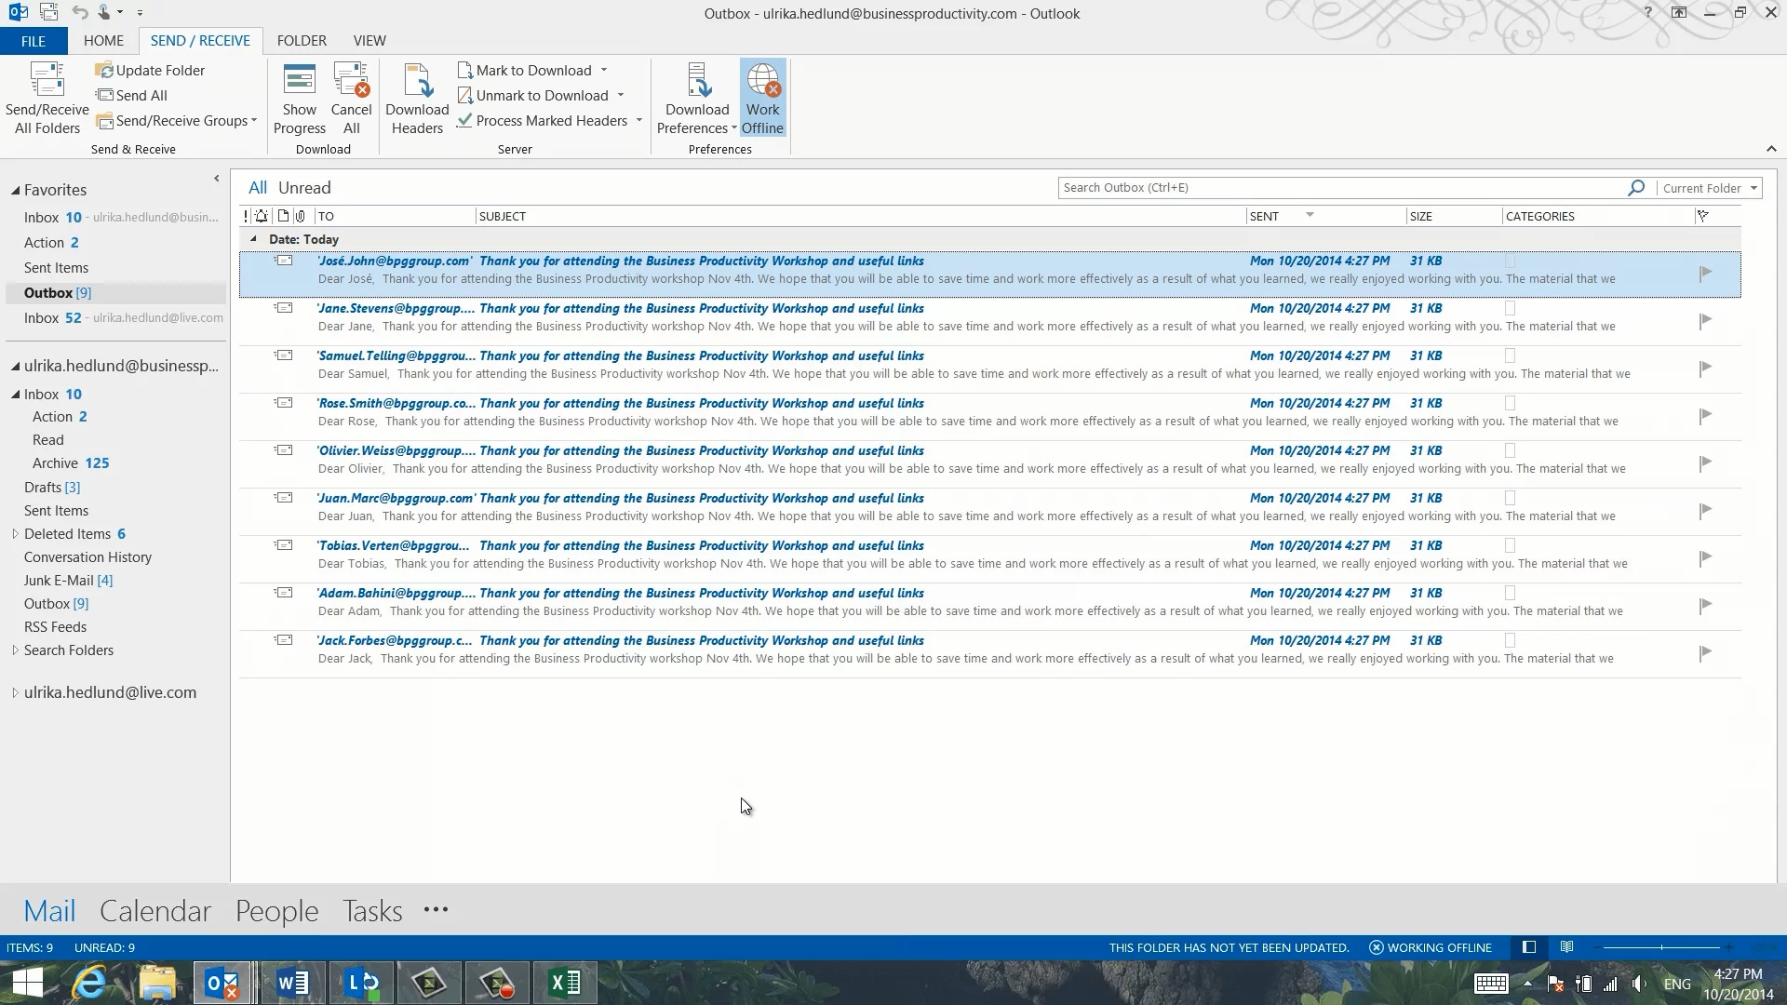Open Excel from the Windows taskbar

click(x=565, y=983)
